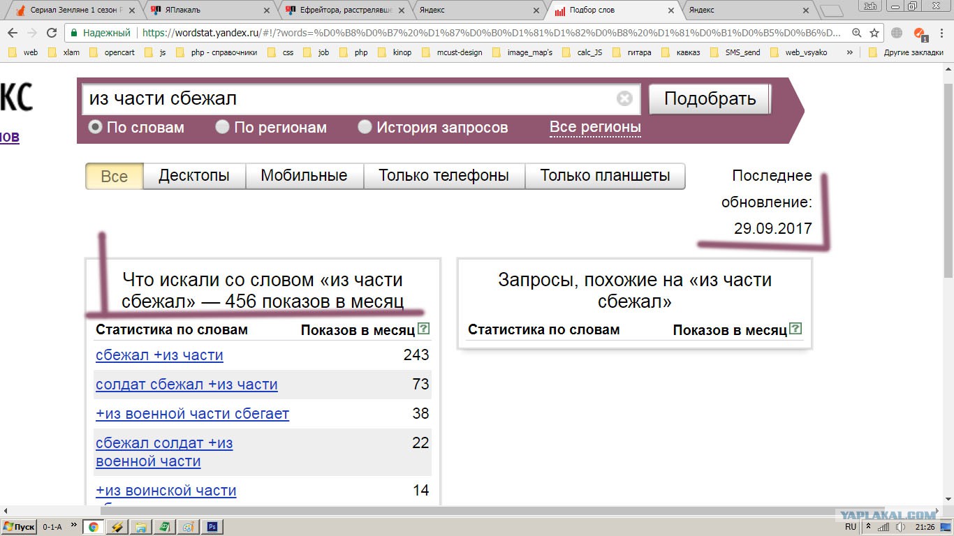
Task: Open the 'сбежал +из части' query link
Action: click(x=159, y=355)
